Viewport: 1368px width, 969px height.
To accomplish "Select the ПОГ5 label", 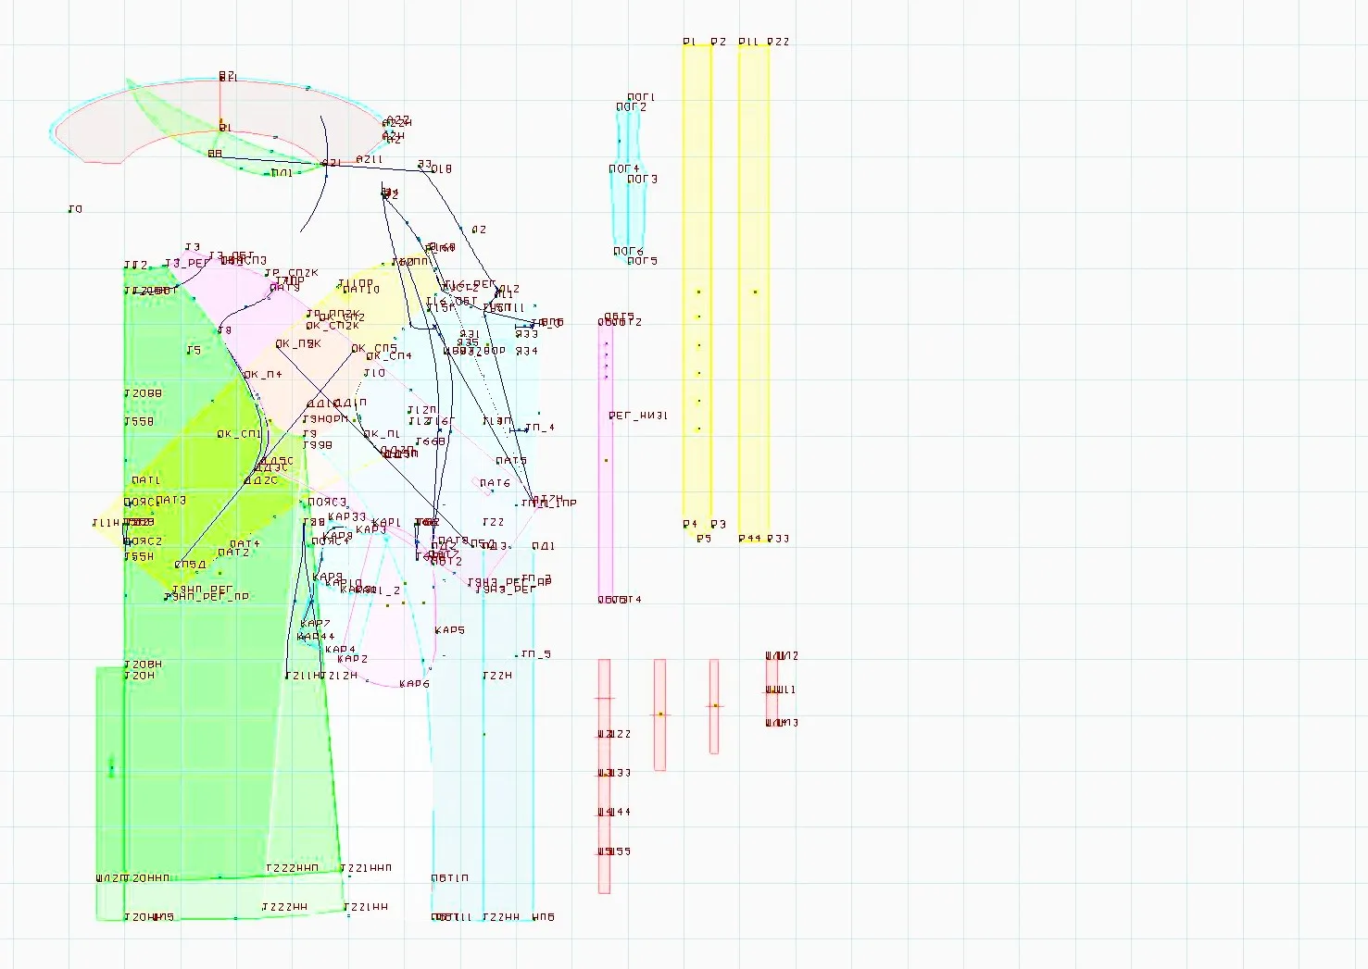I will point(643,261).
